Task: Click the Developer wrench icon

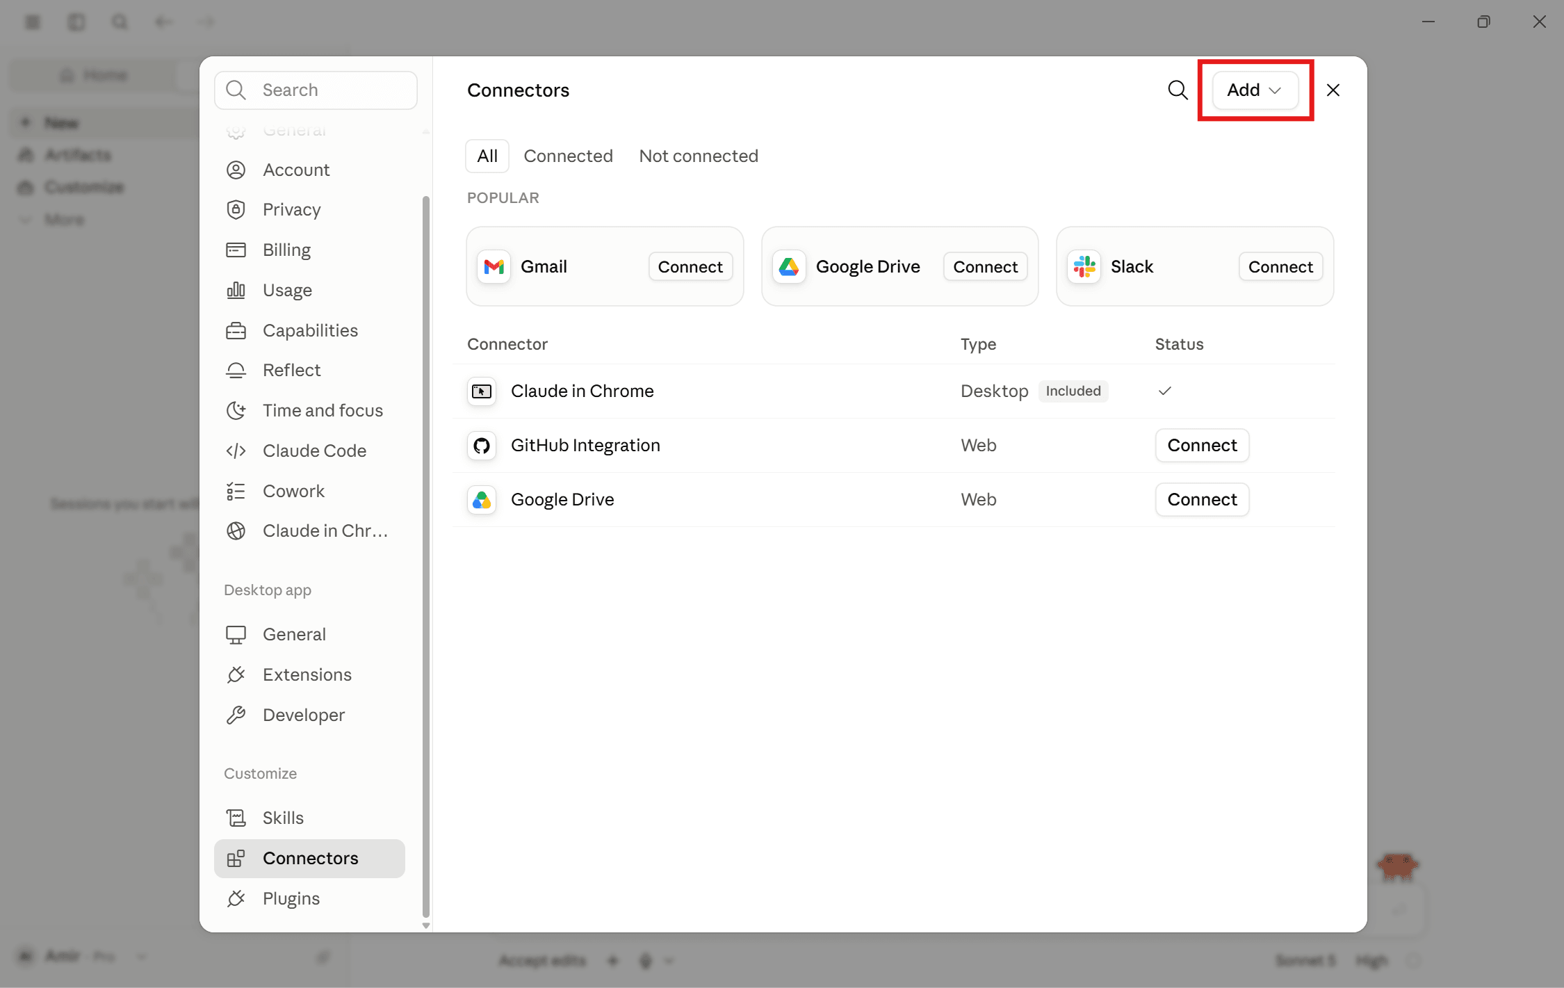Action: pyautogui.click(x=236, y=715)
